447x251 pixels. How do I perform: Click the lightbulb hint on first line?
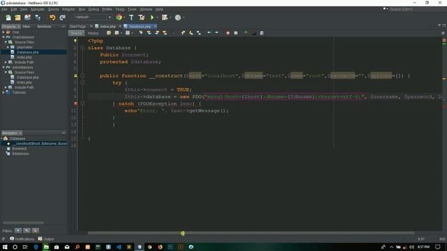click(x=75, y=41)
